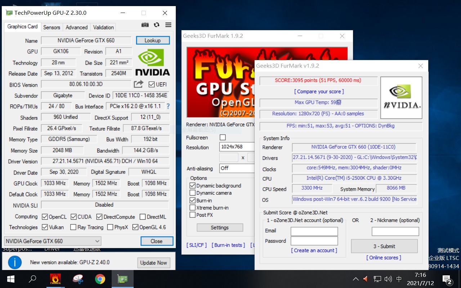Toggle the OpenGL 4.6 checkbox
The height and width of the screenshot is (288, 461).
[x=135, y=227]
